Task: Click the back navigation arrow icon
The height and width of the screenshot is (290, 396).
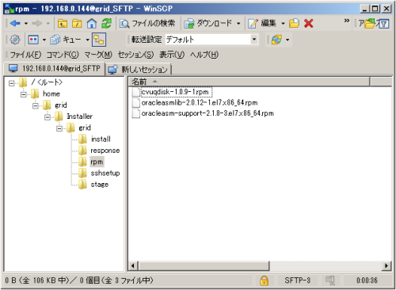Action: [15, 24]
